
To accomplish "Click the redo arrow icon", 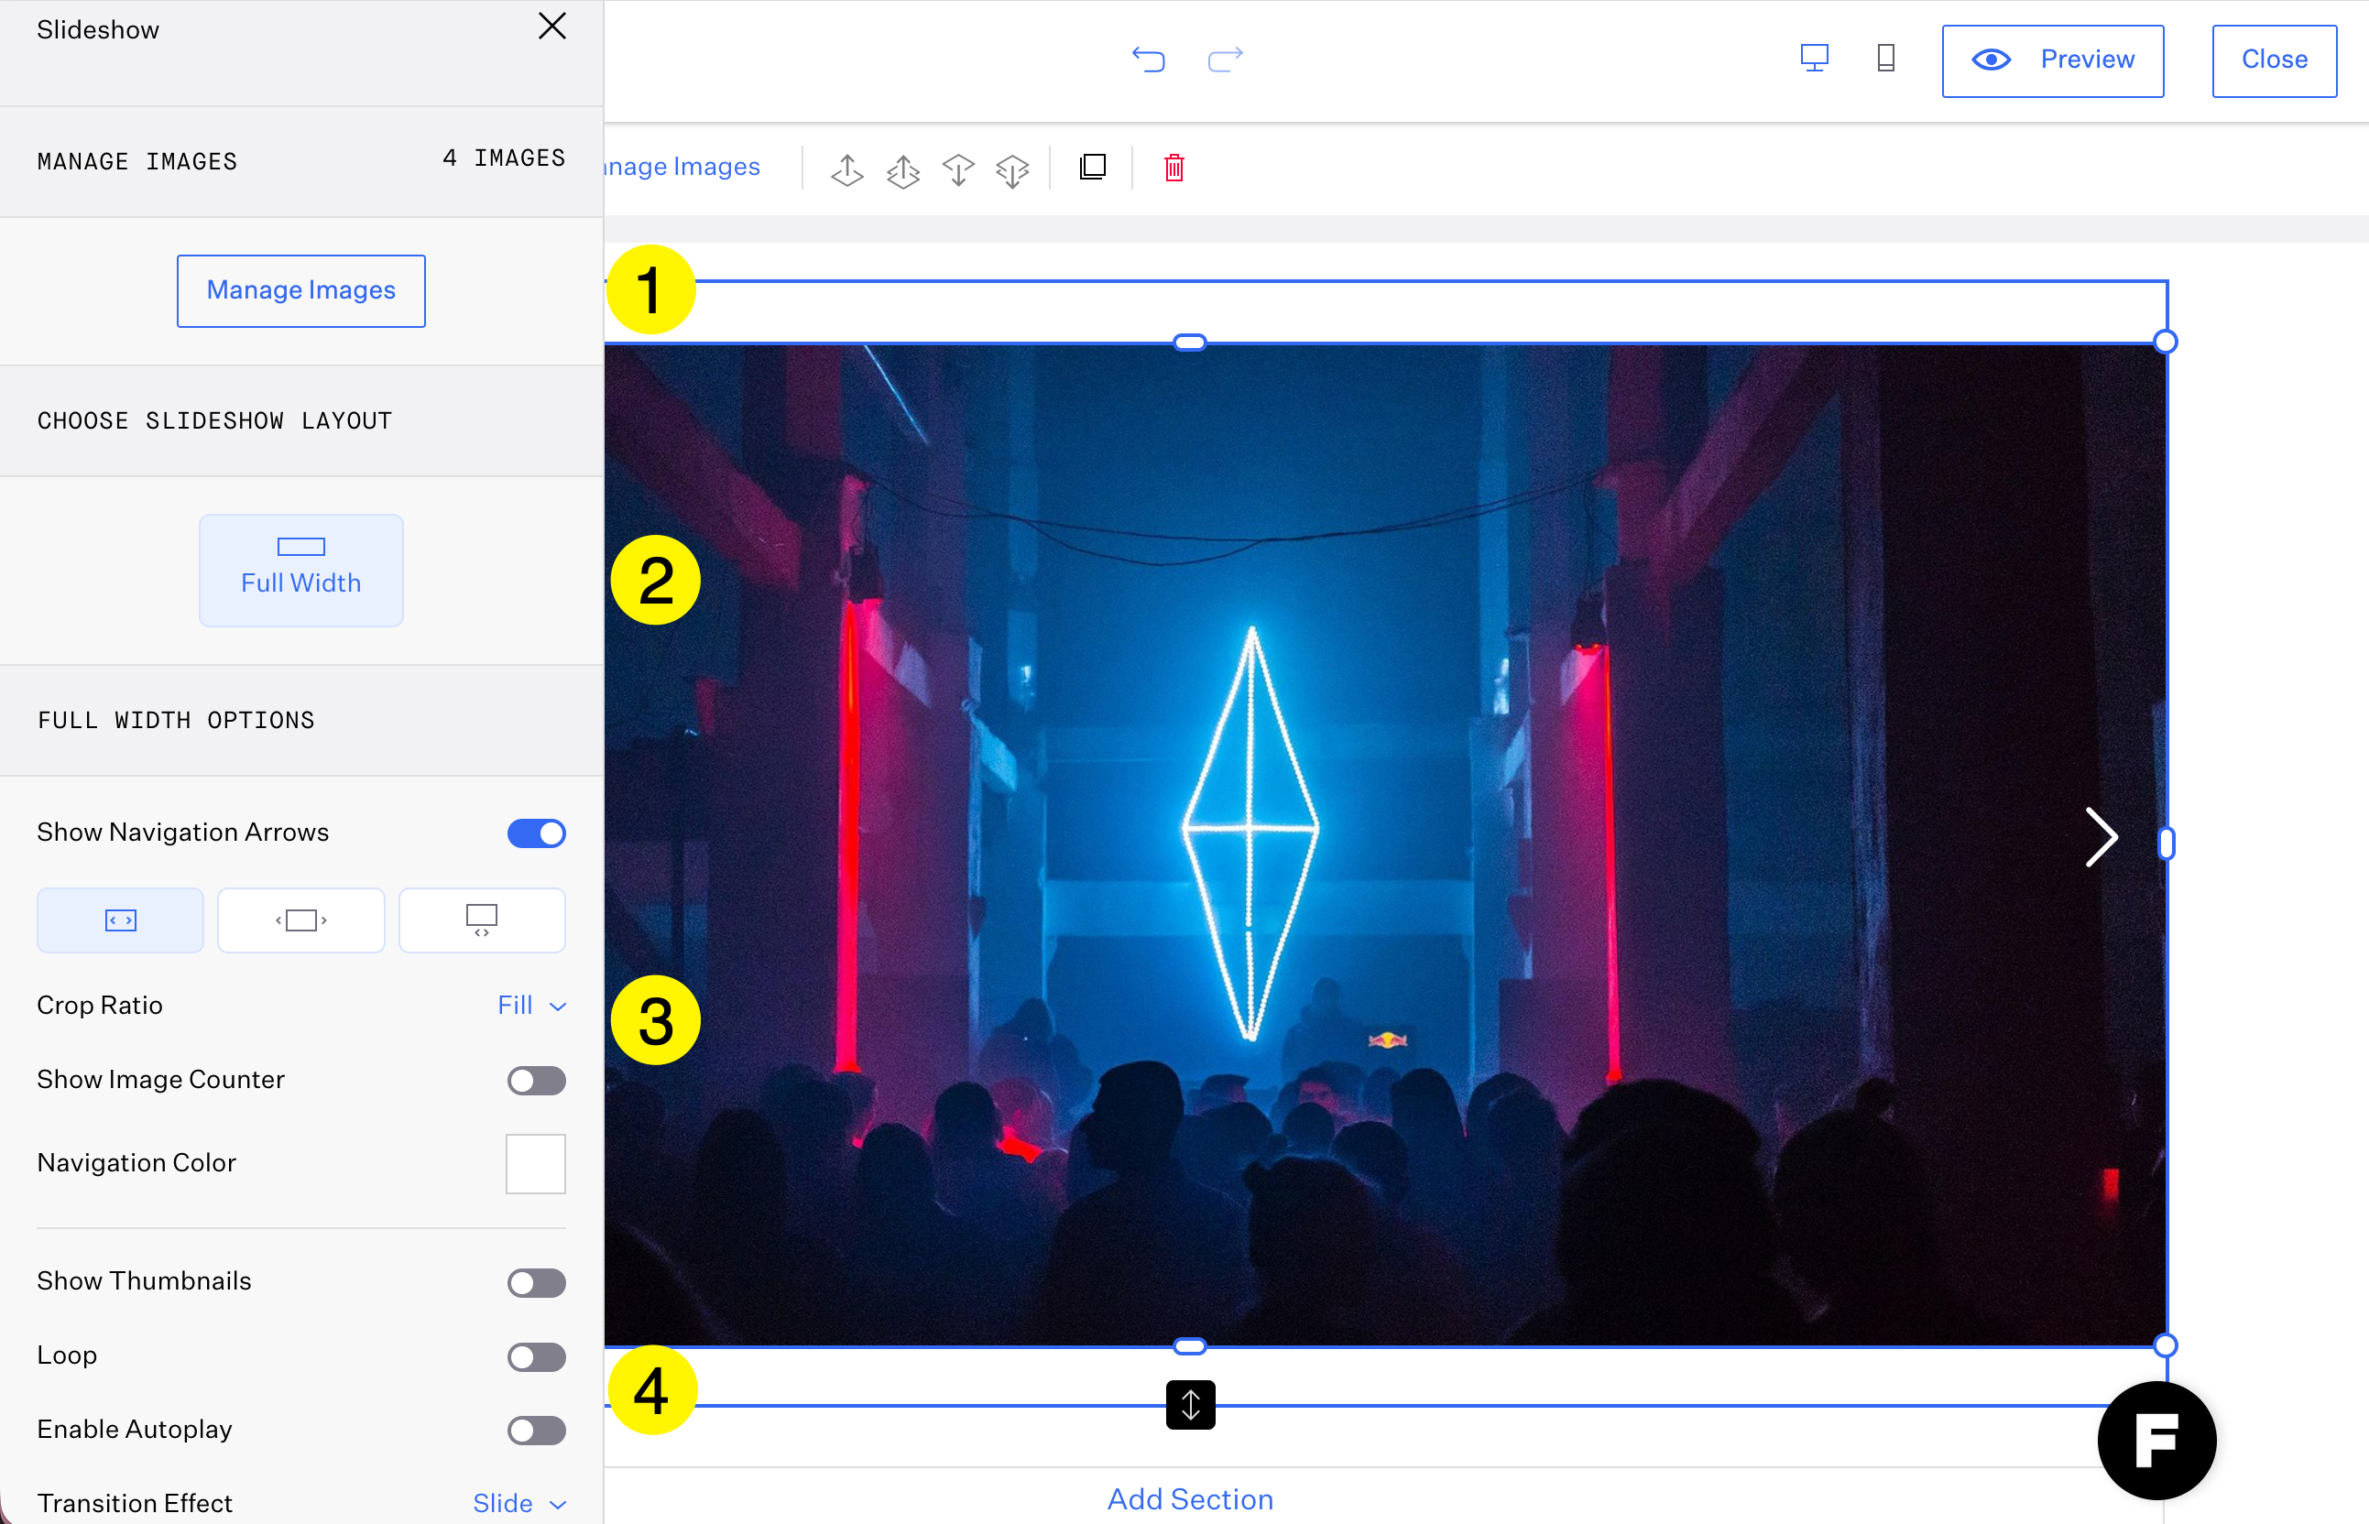I will coord(1225,60).
